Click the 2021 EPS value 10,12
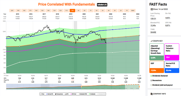The height and width of the screenshot is (96, 181). tap(99, 78)
